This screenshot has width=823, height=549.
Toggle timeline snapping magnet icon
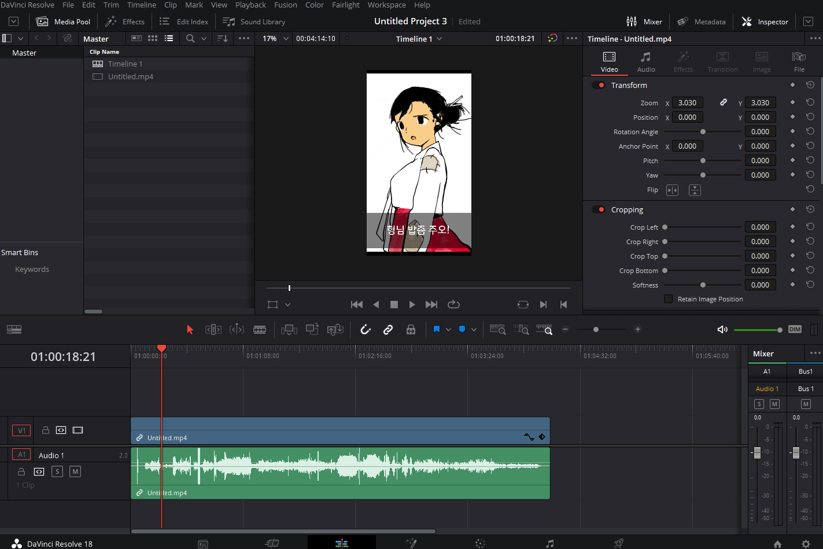366,329
